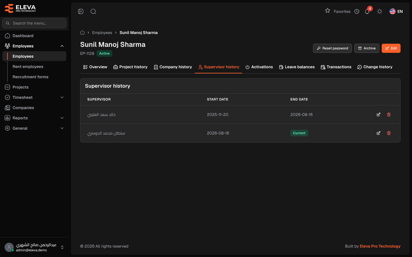Switch to the Project history tab

130,67
